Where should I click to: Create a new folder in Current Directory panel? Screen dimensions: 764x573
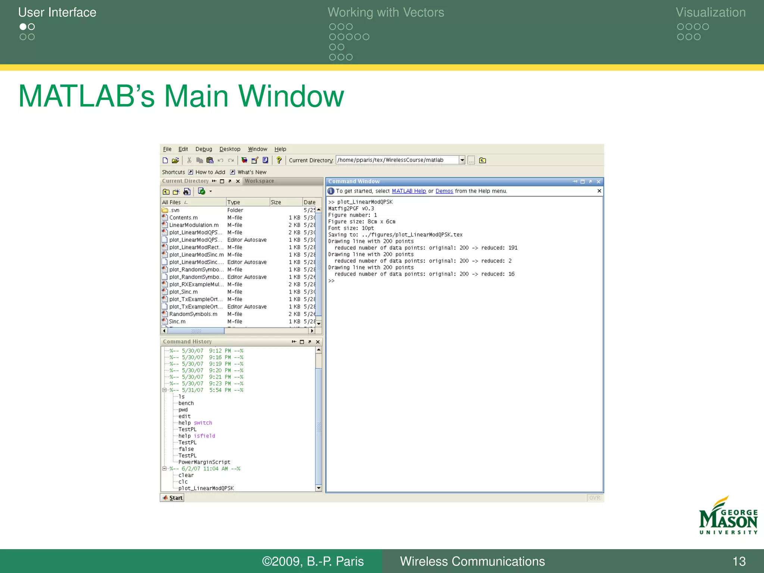tap(176, 192)
